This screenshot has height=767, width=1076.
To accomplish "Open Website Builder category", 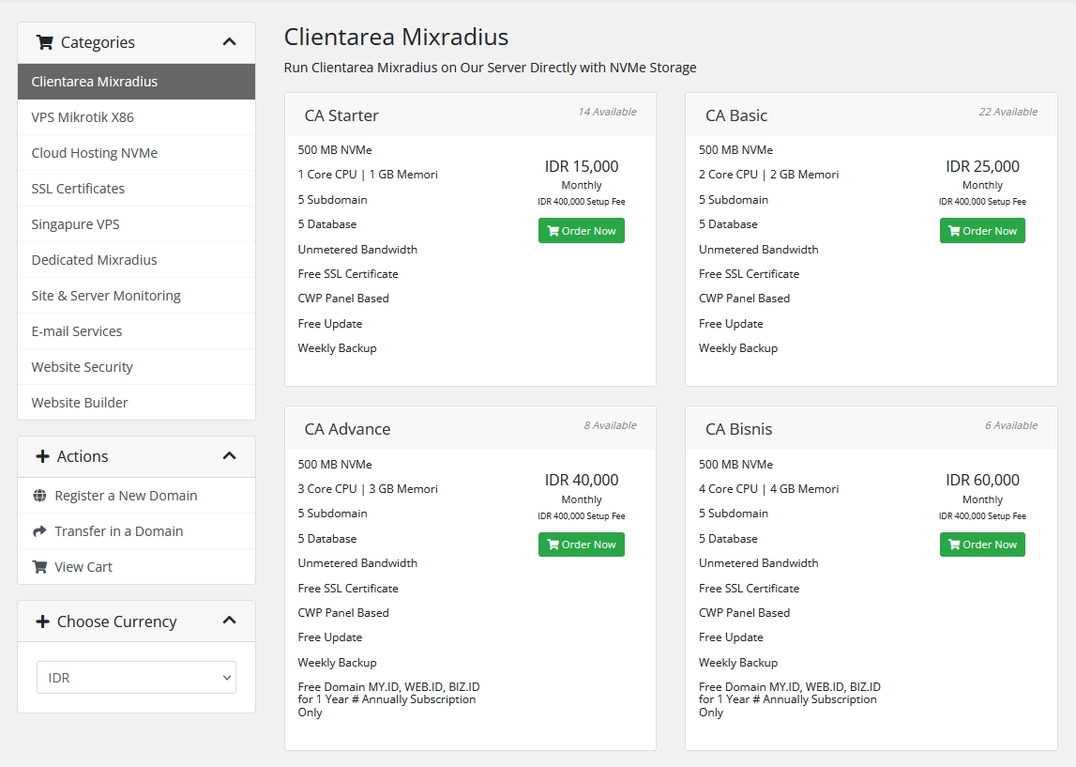I will tap(137, 403).
